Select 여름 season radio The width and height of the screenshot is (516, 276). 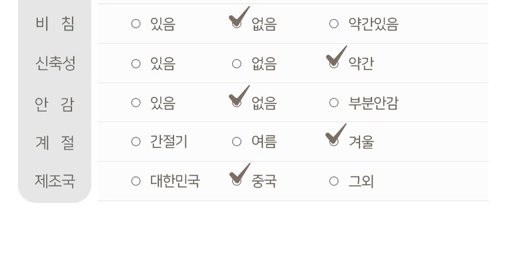pyautogui.click(x=236, y=142)
